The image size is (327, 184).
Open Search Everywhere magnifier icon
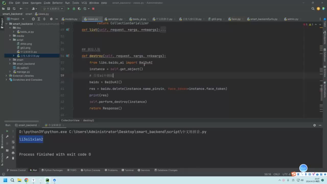(x=313, y=9)
